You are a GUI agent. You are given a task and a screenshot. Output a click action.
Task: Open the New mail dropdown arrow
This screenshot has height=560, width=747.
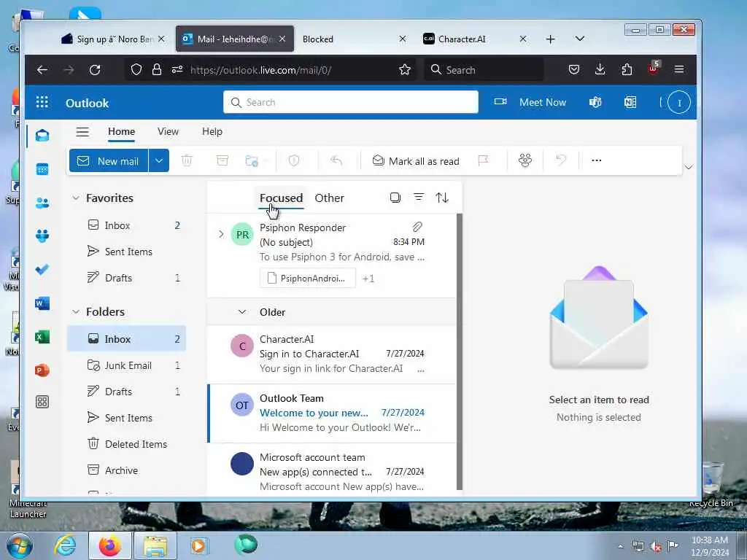[159, 160]
